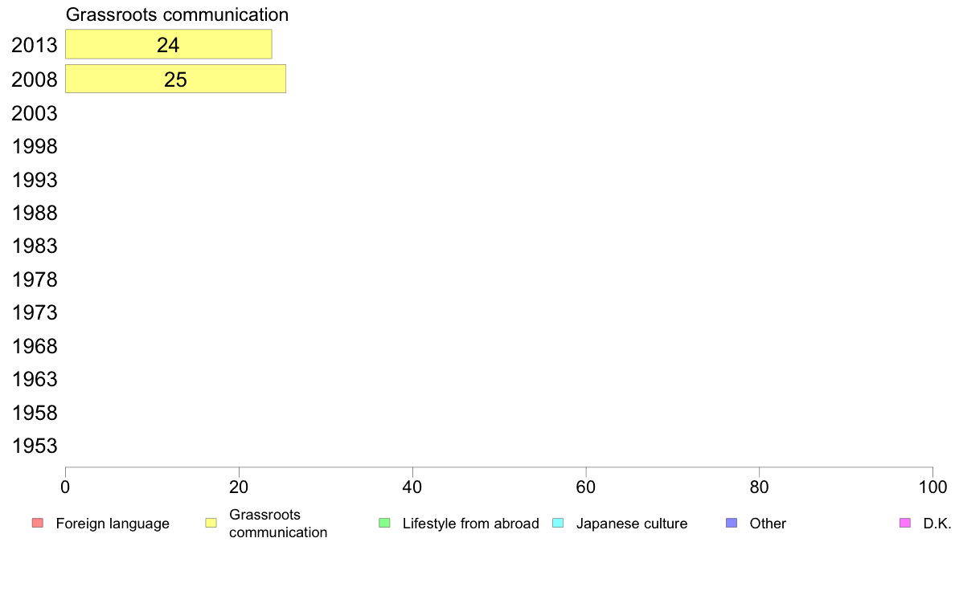Click the 1988 year label

[x=35, y=213]
